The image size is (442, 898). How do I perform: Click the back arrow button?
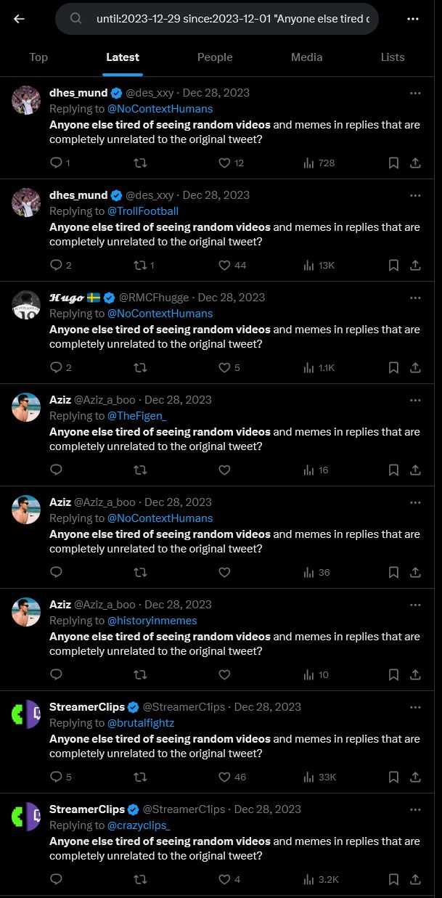[x=19, y=19]
